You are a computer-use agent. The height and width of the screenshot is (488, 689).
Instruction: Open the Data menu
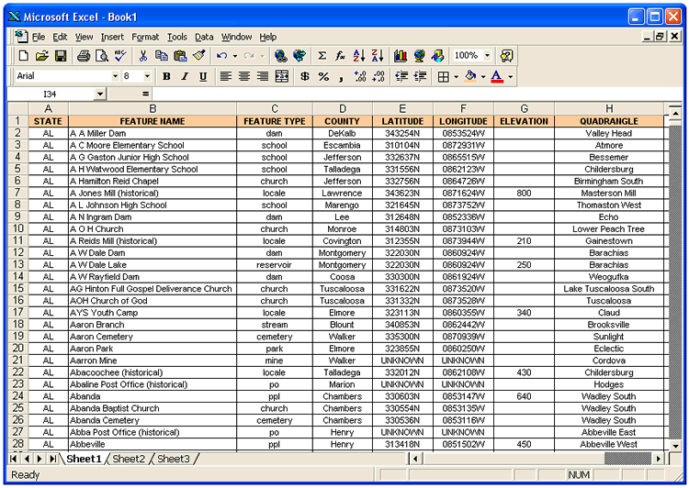(204, 37)
